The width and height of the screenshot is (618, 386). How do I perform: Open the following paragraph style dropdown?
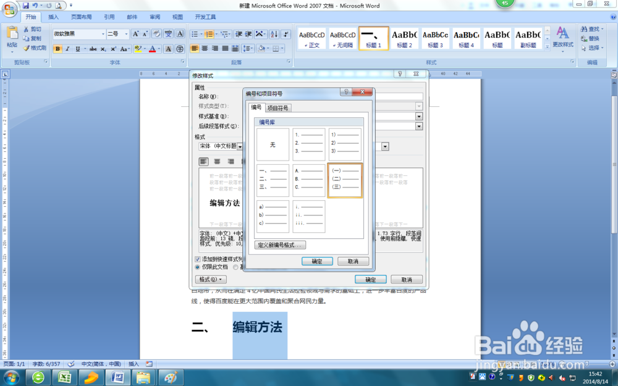tap(418, 126)
